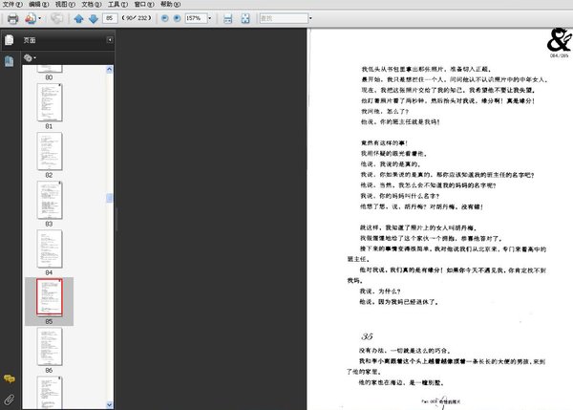The width and height of the screenshot is (573, 410).
Task: Go to previous page with up arrow
Action: (78, 18)
